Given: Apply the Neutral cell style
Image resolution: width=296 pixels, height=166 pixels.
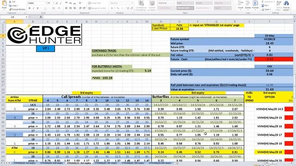Looking at the screenshot, I should (222, 3).
